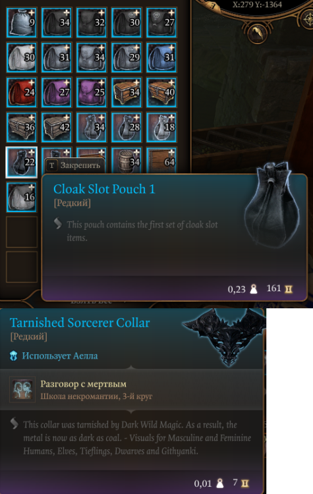Open the glass bottle item showing 18
Image resolution: width=313 pixels, height=494 pixels.
[161, 128]
